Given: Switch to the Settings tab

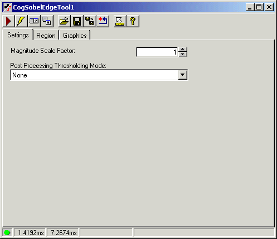Looking at the screenshot, I should pos(18,35).
